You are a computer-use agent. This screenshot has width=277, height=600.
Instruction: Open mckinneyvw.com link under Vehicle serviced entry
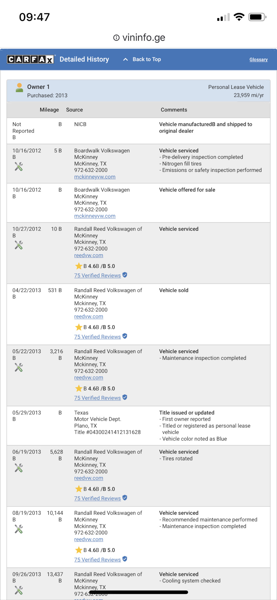(95, 177)
